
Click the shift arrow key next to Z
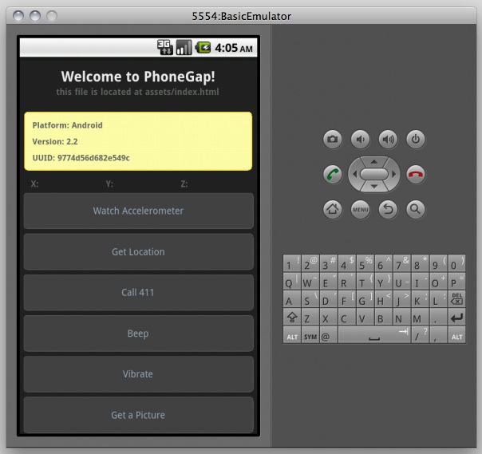coord(292,317)
